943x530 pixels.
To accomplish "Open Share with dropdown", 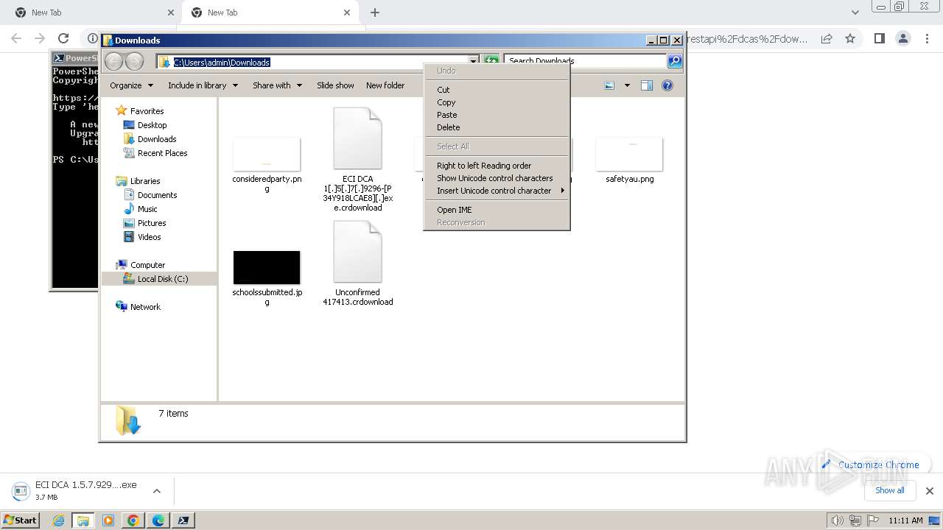I will (x=277, y=85).
